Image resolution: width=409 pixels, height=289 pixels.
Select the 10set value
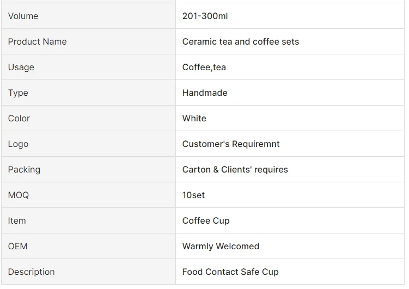coord(193,195)
